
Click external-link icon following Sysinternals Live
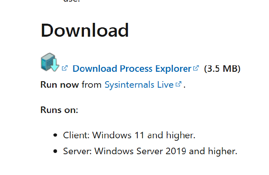(179, 84)
